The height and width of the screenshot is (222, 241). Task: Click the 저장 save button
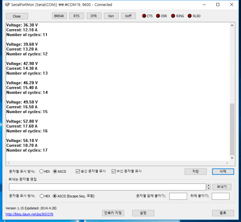tap(196, 171)
